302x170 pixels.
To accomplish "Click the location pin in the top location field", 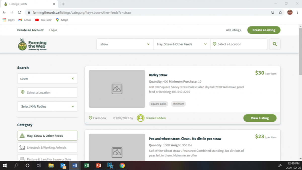I will coord(214,44).
